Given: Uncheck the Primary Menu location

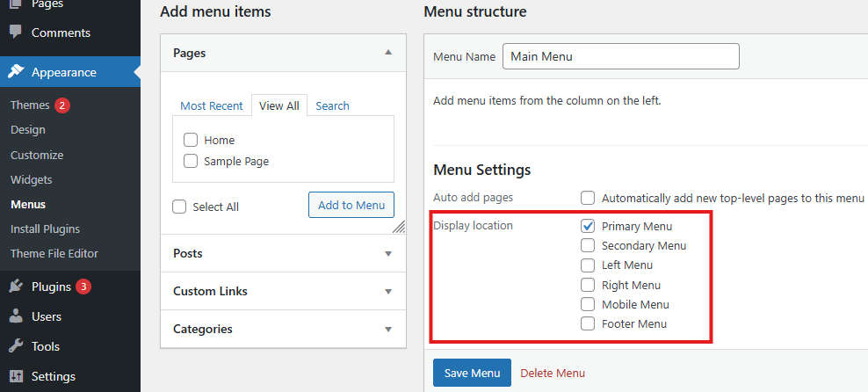Looking at the screenshot, I should [x=588, y=226].
